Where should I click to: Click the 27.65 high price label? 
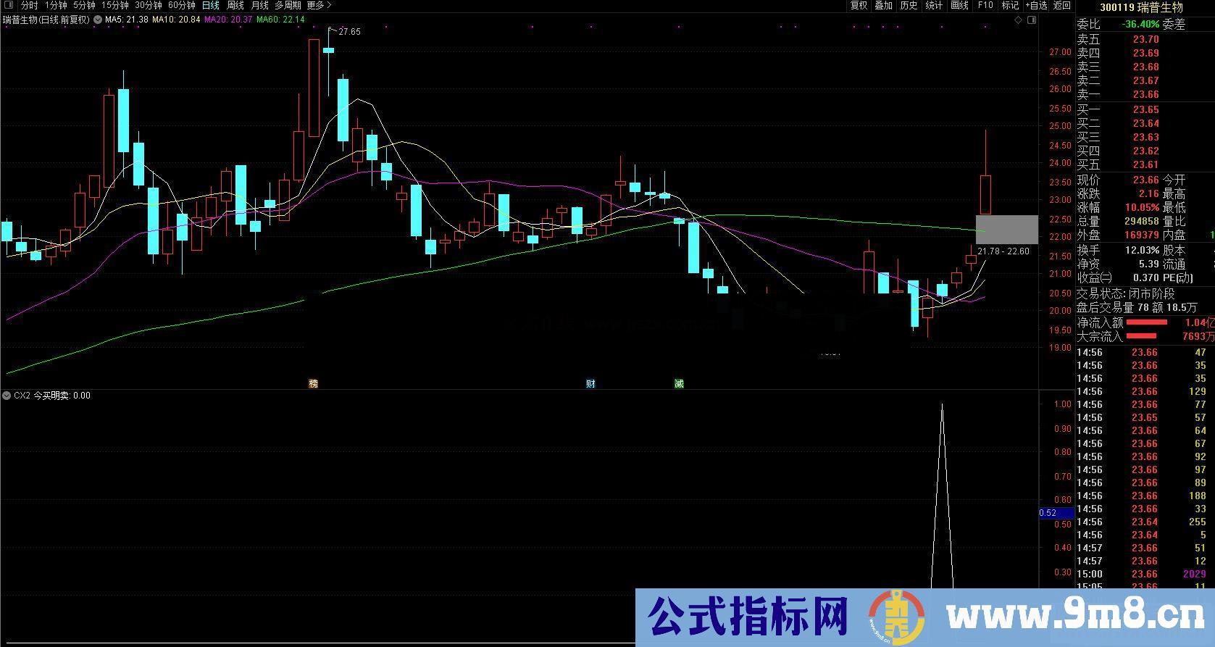(348, 32)
